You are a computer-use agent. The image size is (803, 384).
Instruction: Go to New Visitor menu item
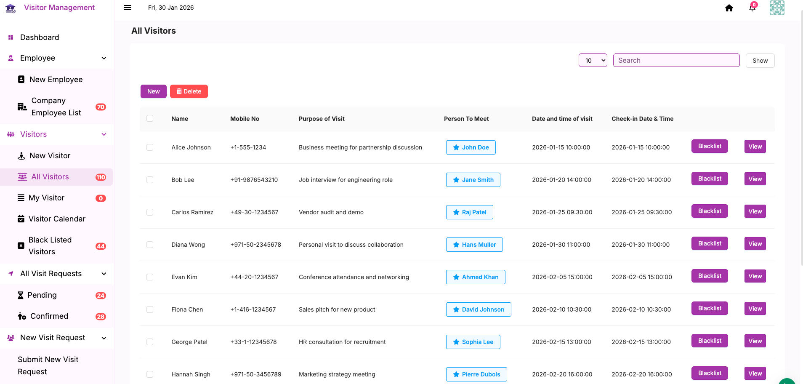point(50,156)
